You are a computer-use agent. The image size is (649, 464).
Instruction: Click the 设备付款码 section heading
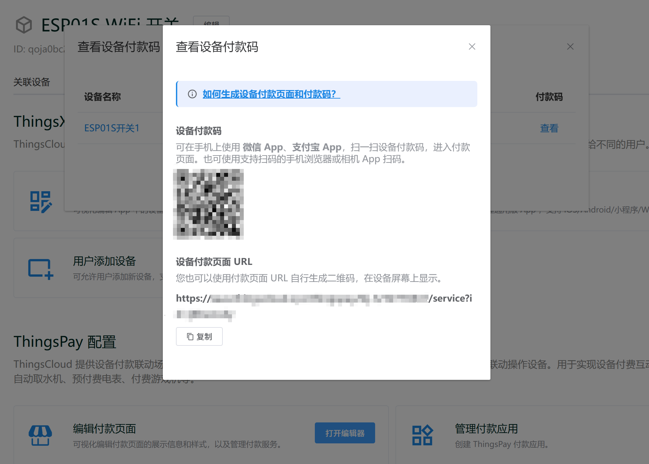199,131
